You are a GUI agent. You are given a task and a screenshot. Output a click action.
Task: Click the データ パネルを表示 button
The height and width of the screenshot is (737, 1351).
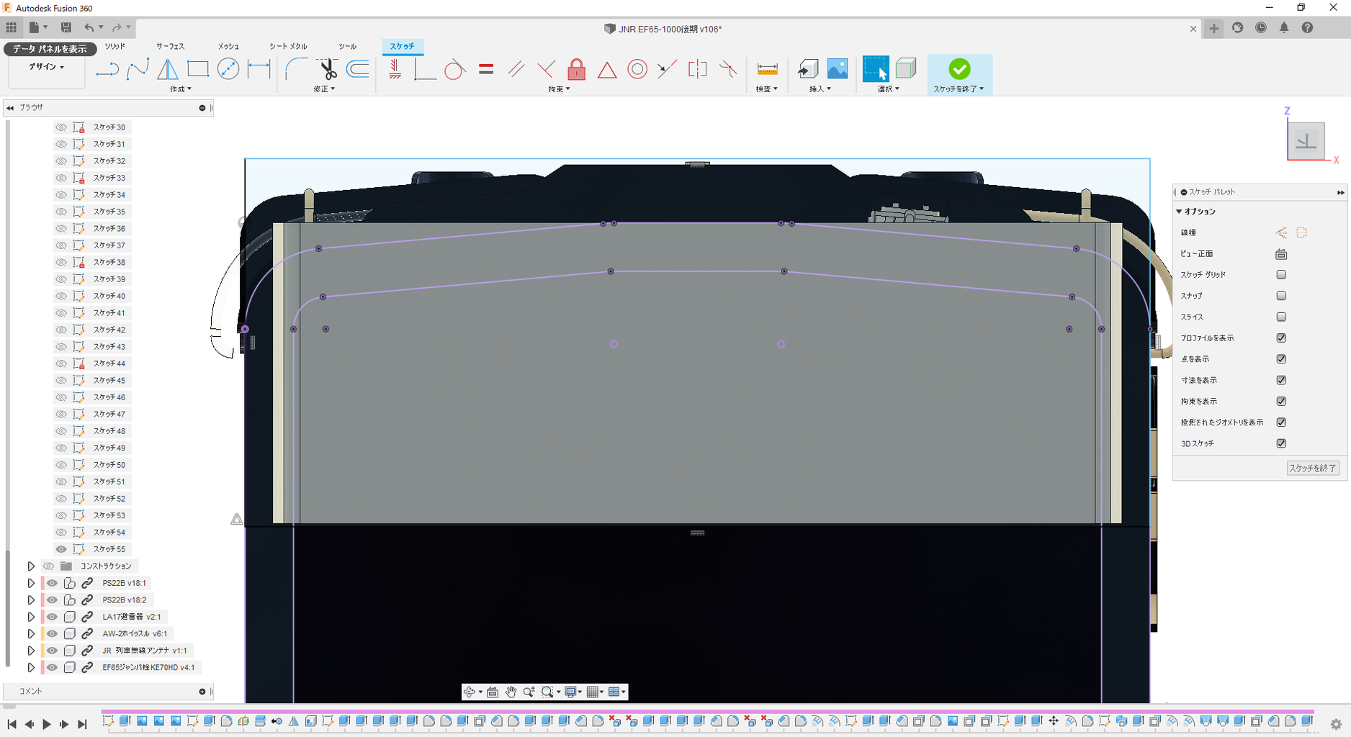point(50,49)
